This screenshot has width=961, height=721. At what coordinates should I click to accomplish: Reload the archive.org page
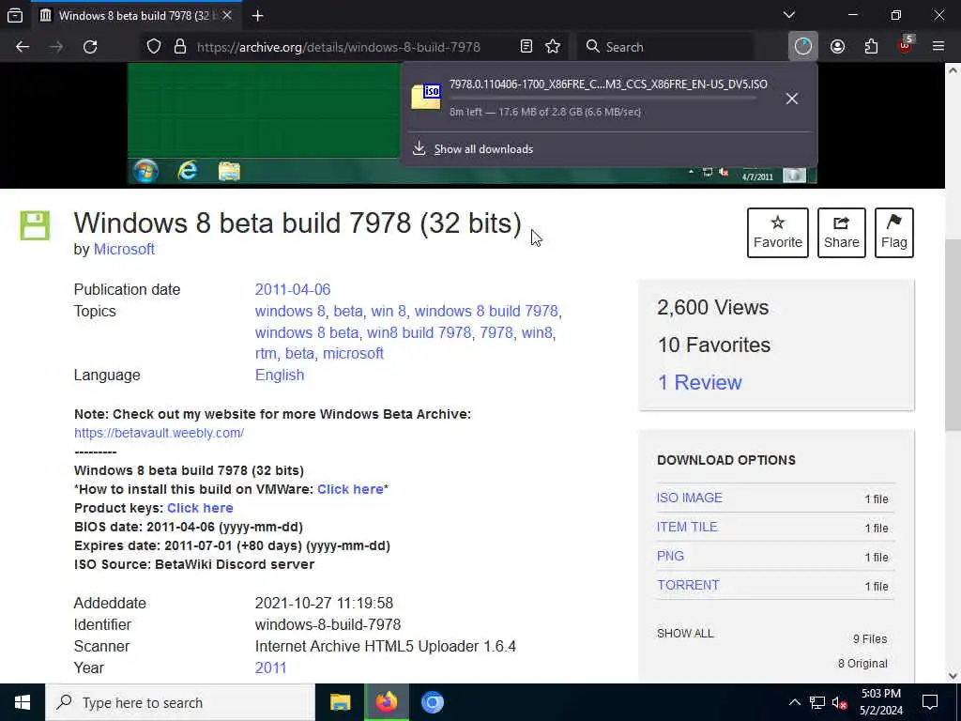(x=90, y=47)
